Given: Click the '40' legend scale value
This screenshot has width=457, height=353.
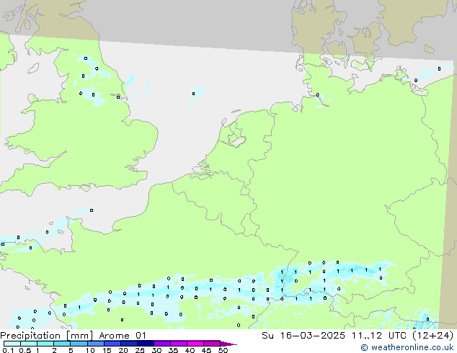Looking at the screenshot, I should click(190, 350).
